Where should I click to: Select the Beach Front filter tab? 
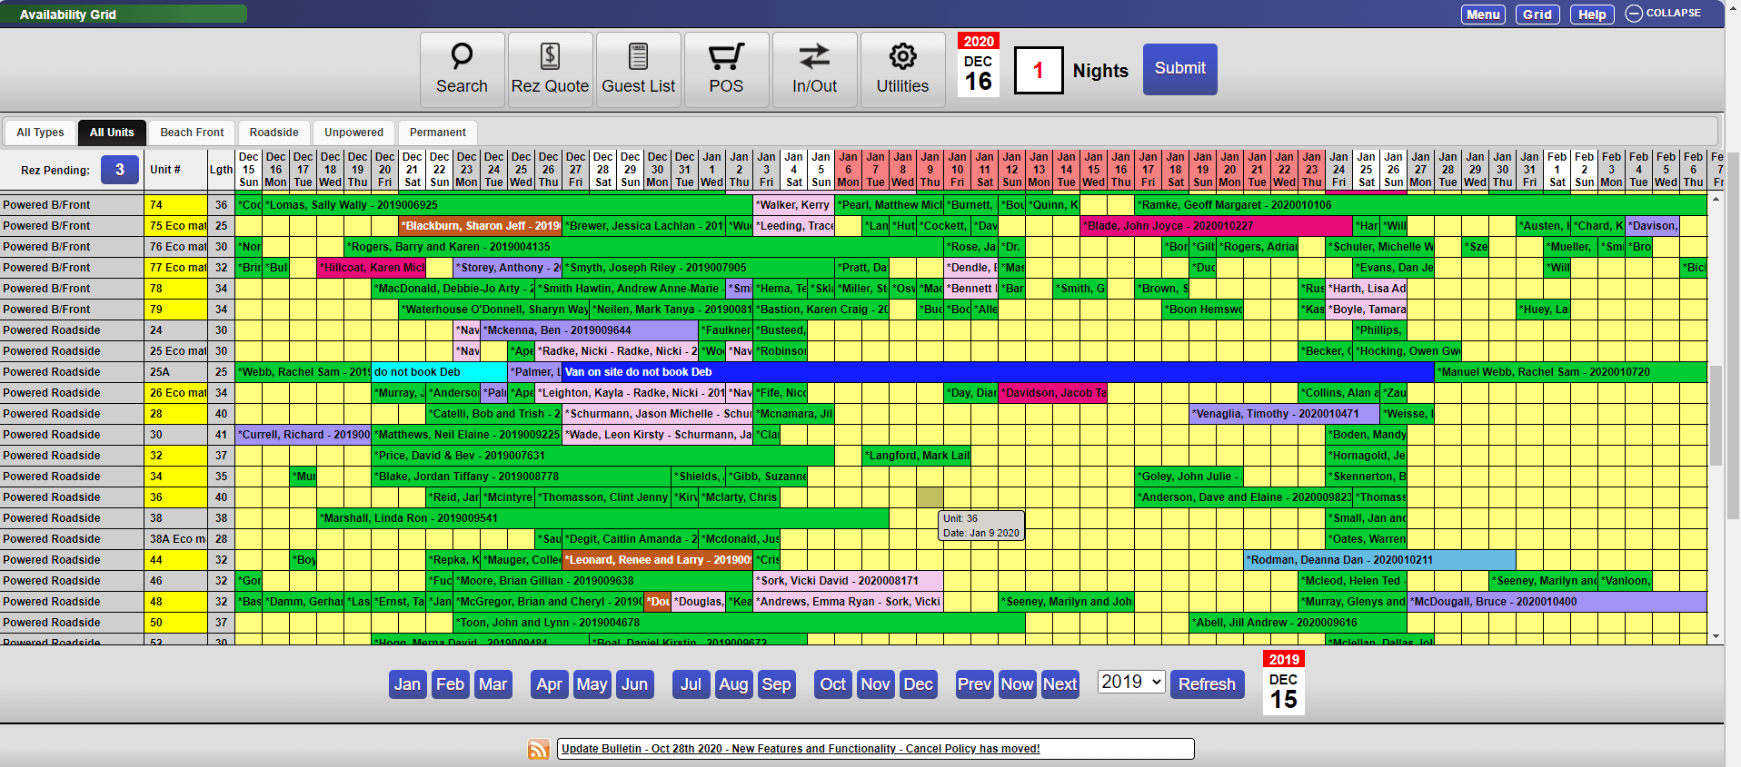[x=192, y=133]
